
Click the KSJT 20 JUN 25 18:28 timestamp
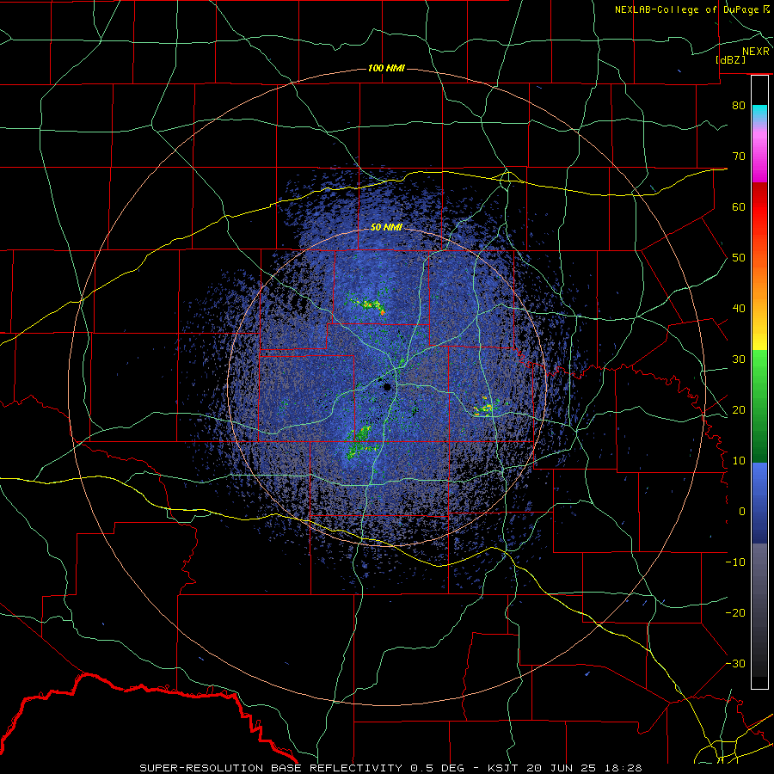(564, 768)
